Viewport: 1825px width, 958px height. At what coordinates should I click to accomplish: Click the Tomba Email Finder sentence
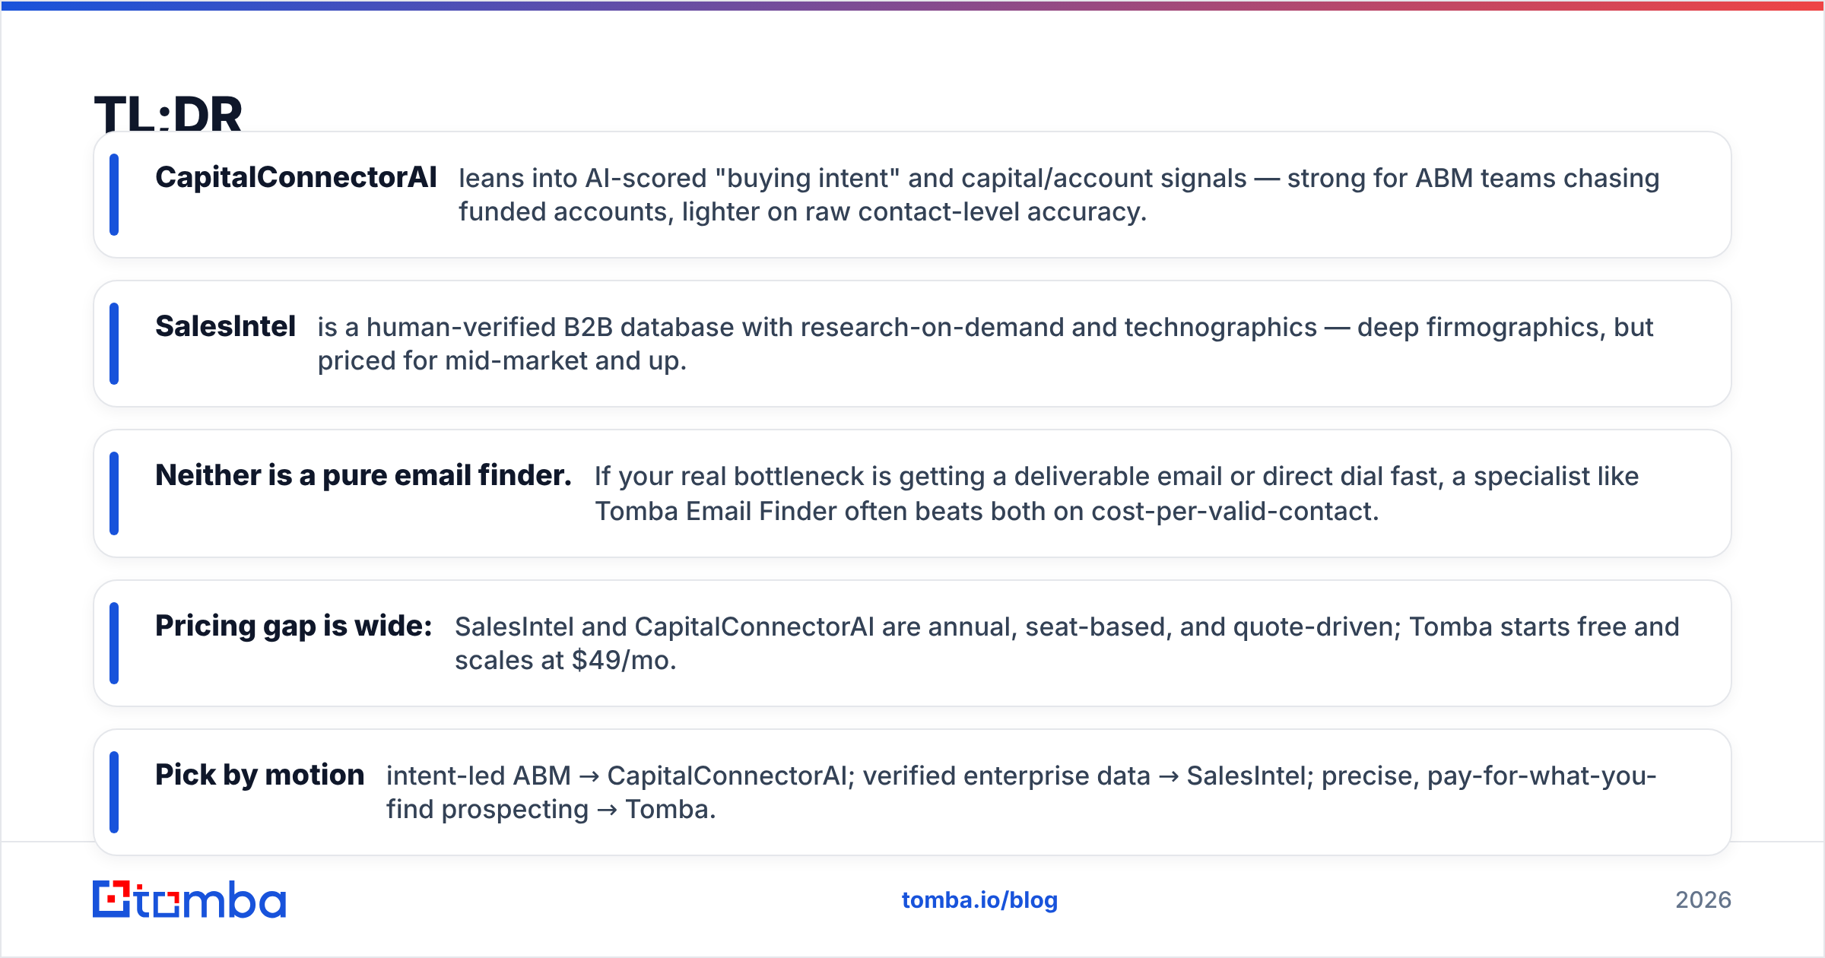(1116, 493)
